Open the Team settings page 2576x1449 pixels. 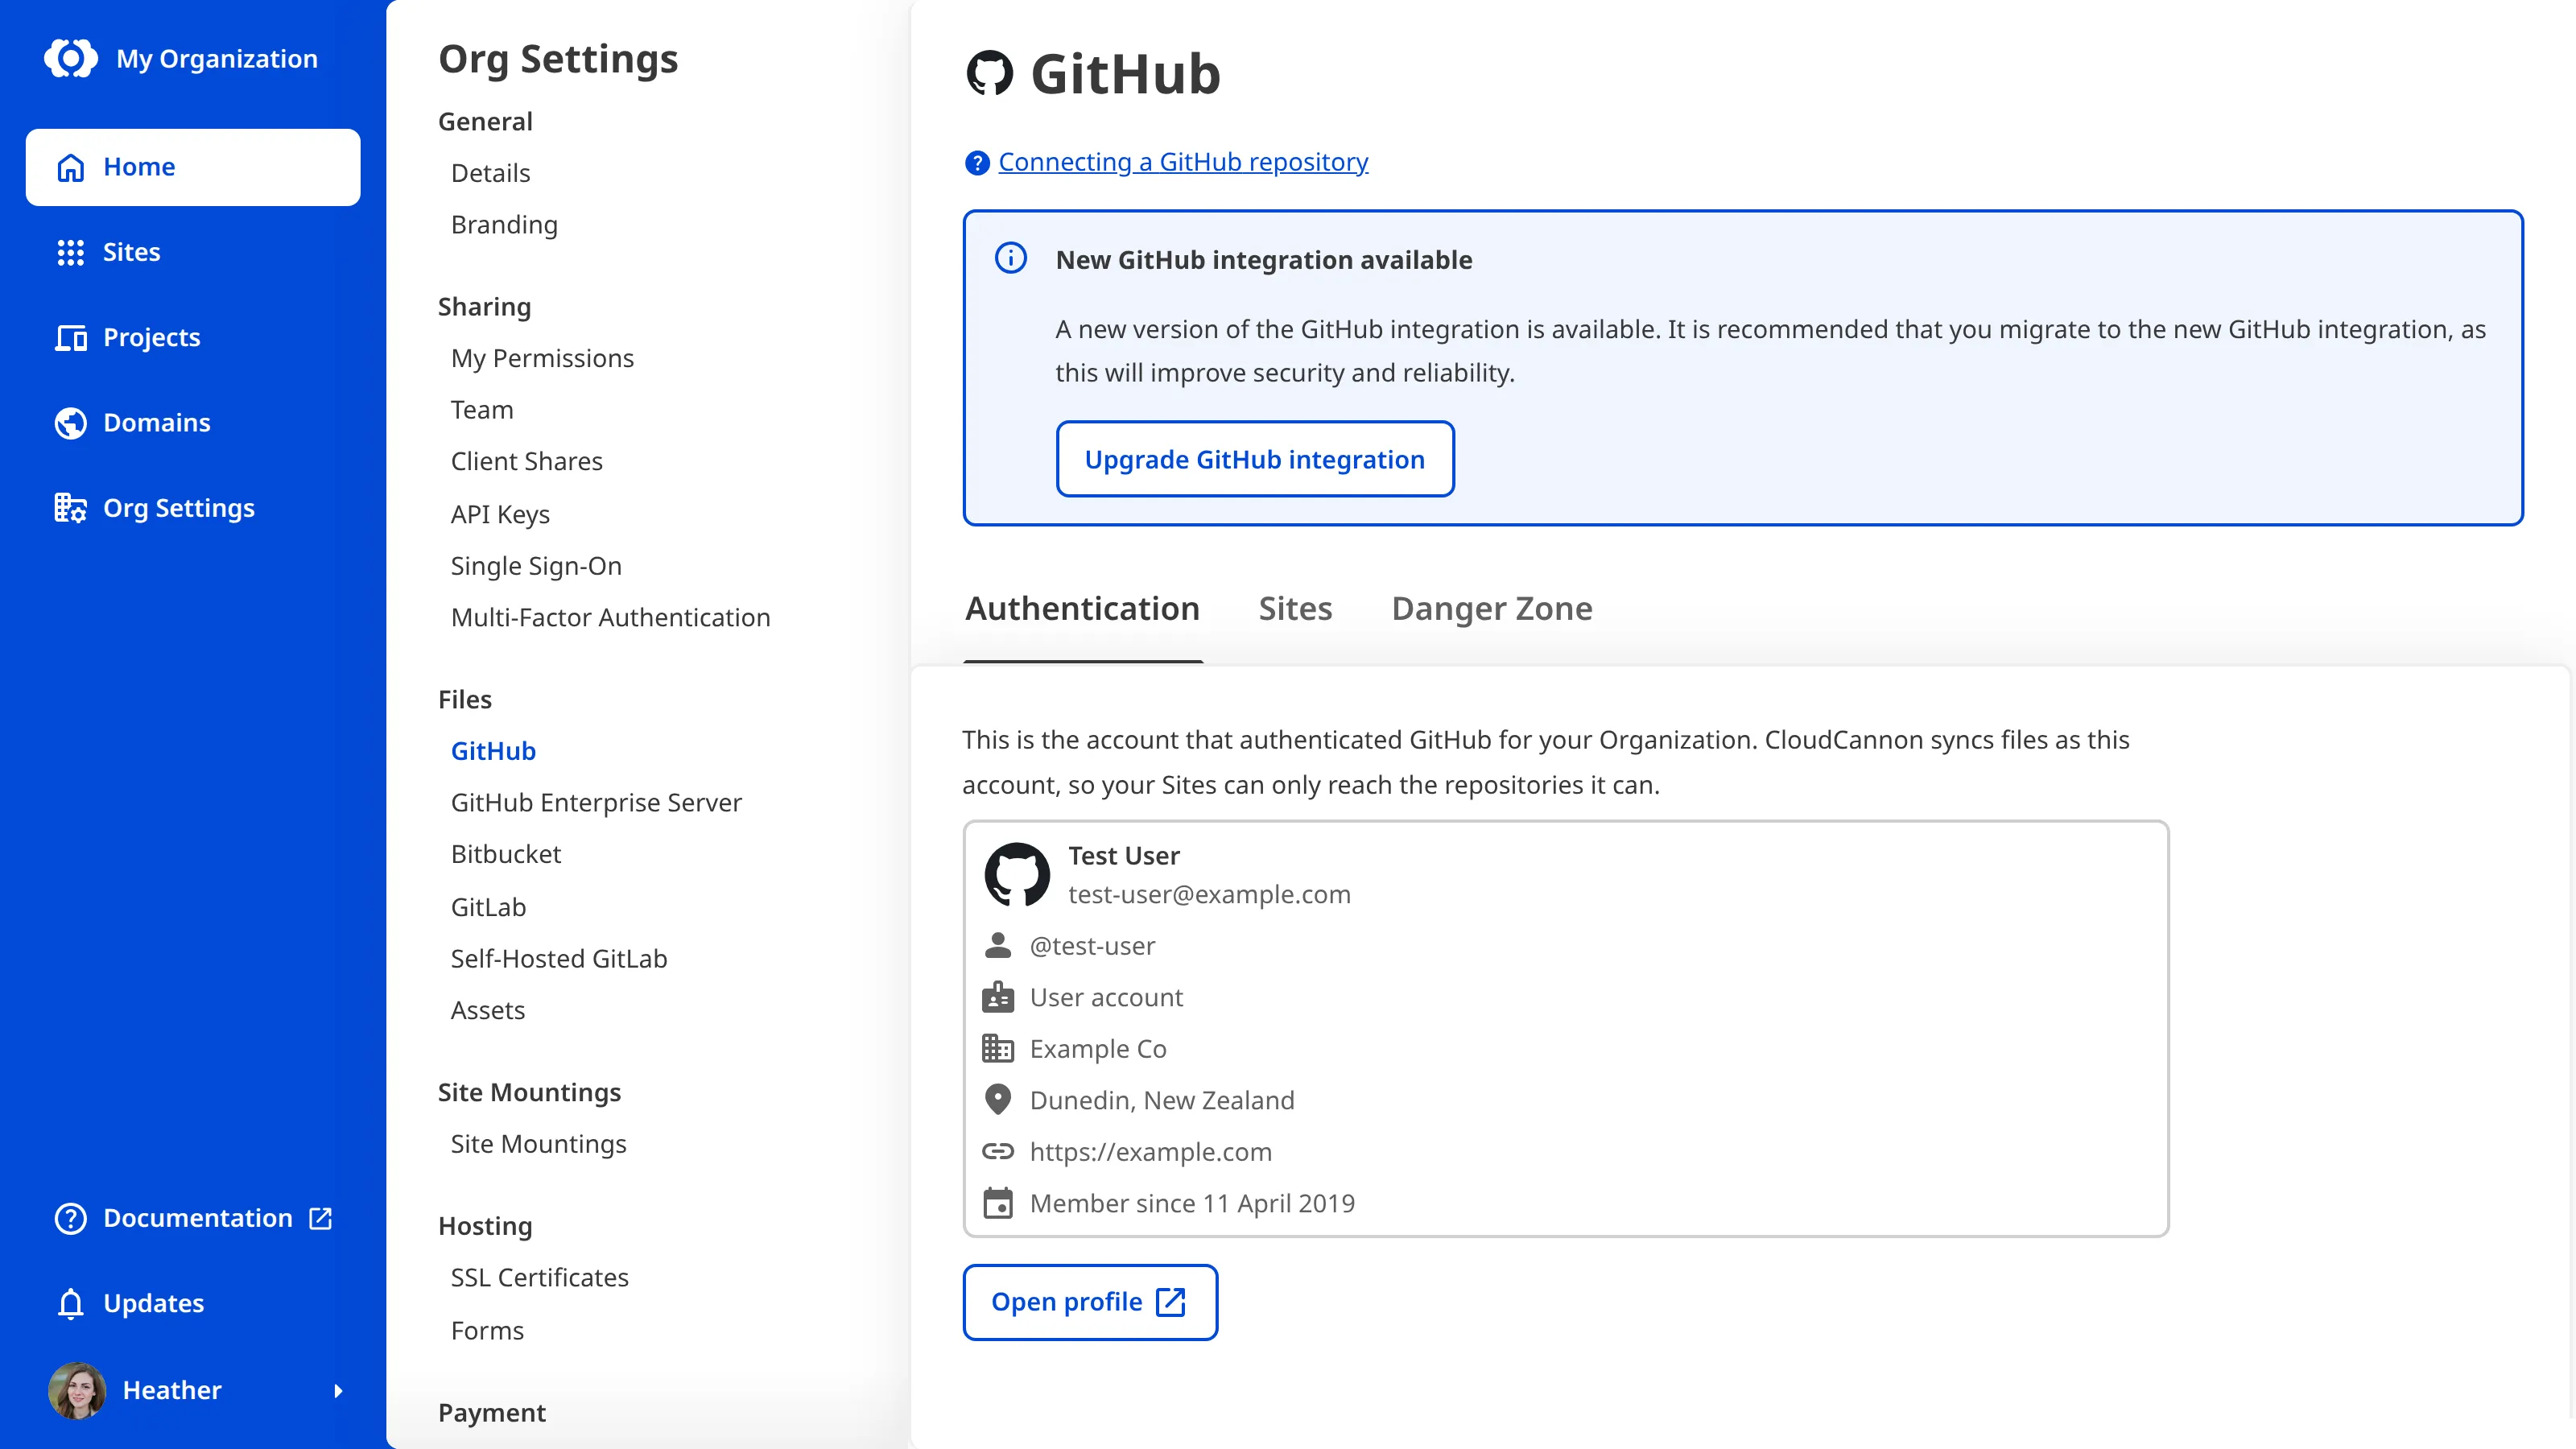(482, 410)
